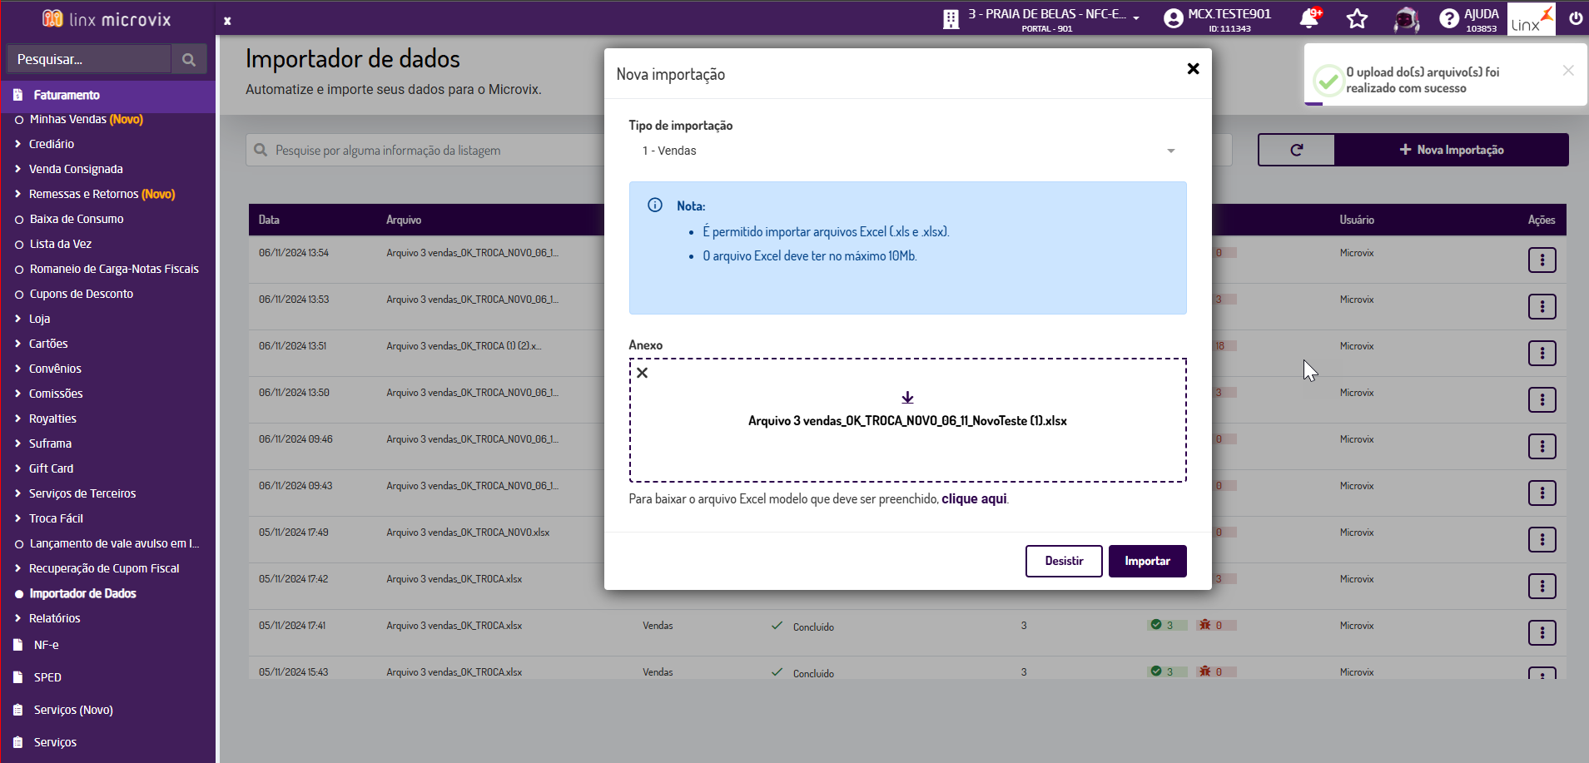Open actions menu for 05/11/2024 17:49 row
This screenshot has height=763, width=1589.
pos(1542,540)
